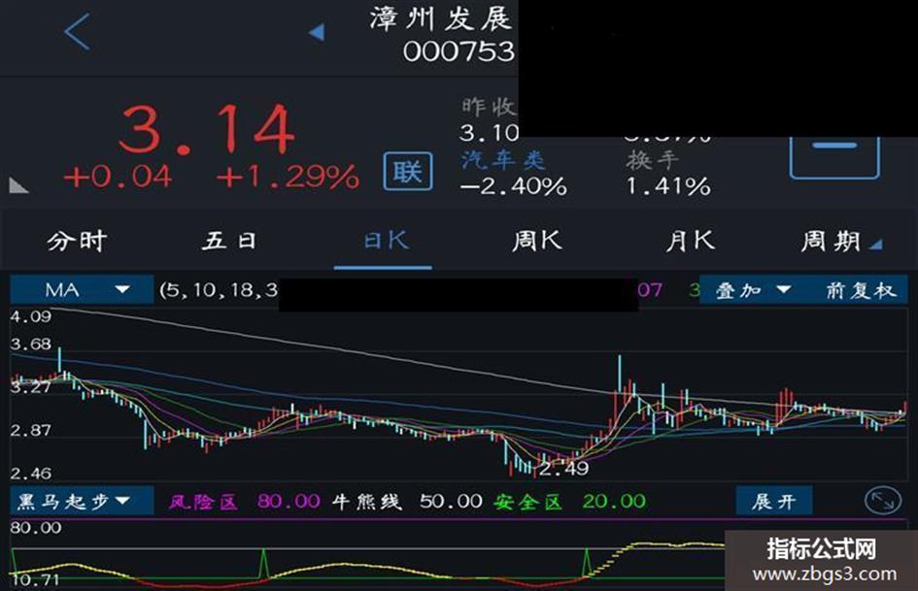Tap the 2.46 price axis label
Screen dimensions: 918x591
click(30, 473)
